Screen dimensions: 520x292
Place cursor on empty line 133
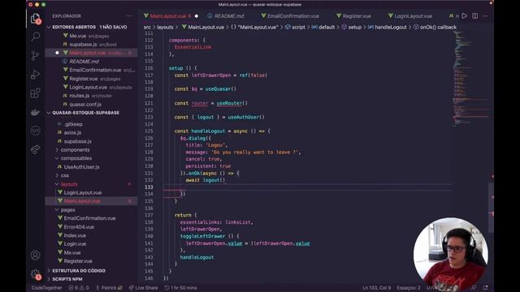[x=307, y=187]
